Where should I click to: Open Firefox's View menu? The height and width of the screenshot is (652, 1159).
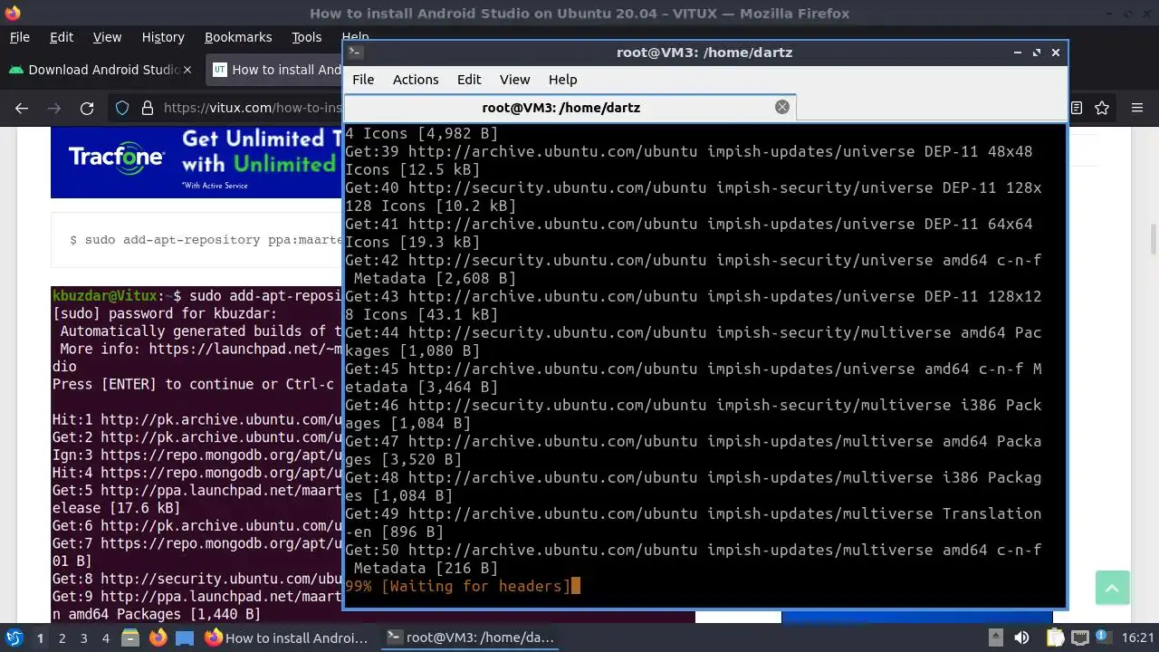pyautogui.click(x=107, y=37)
